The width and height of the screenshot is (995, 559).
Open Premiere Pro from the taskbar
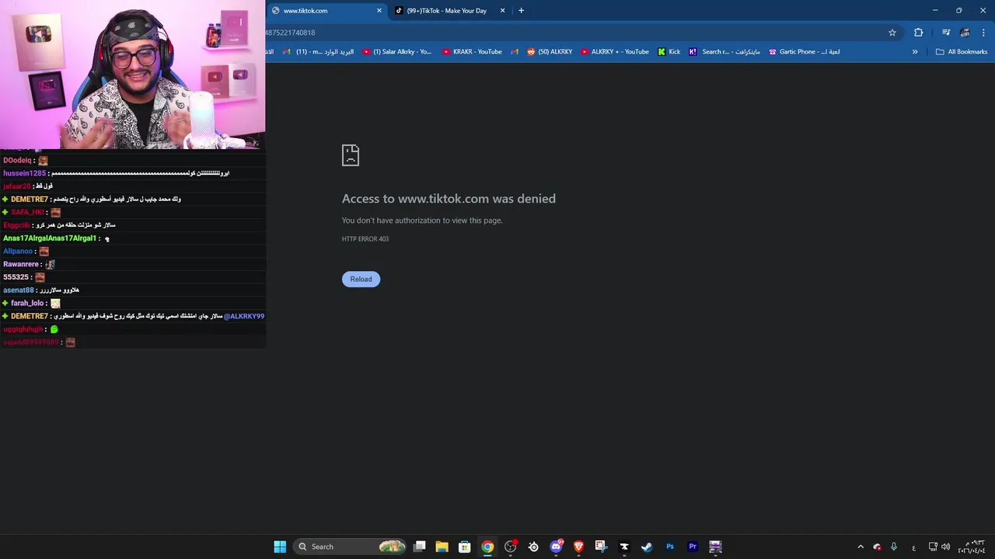pos(693,547)
